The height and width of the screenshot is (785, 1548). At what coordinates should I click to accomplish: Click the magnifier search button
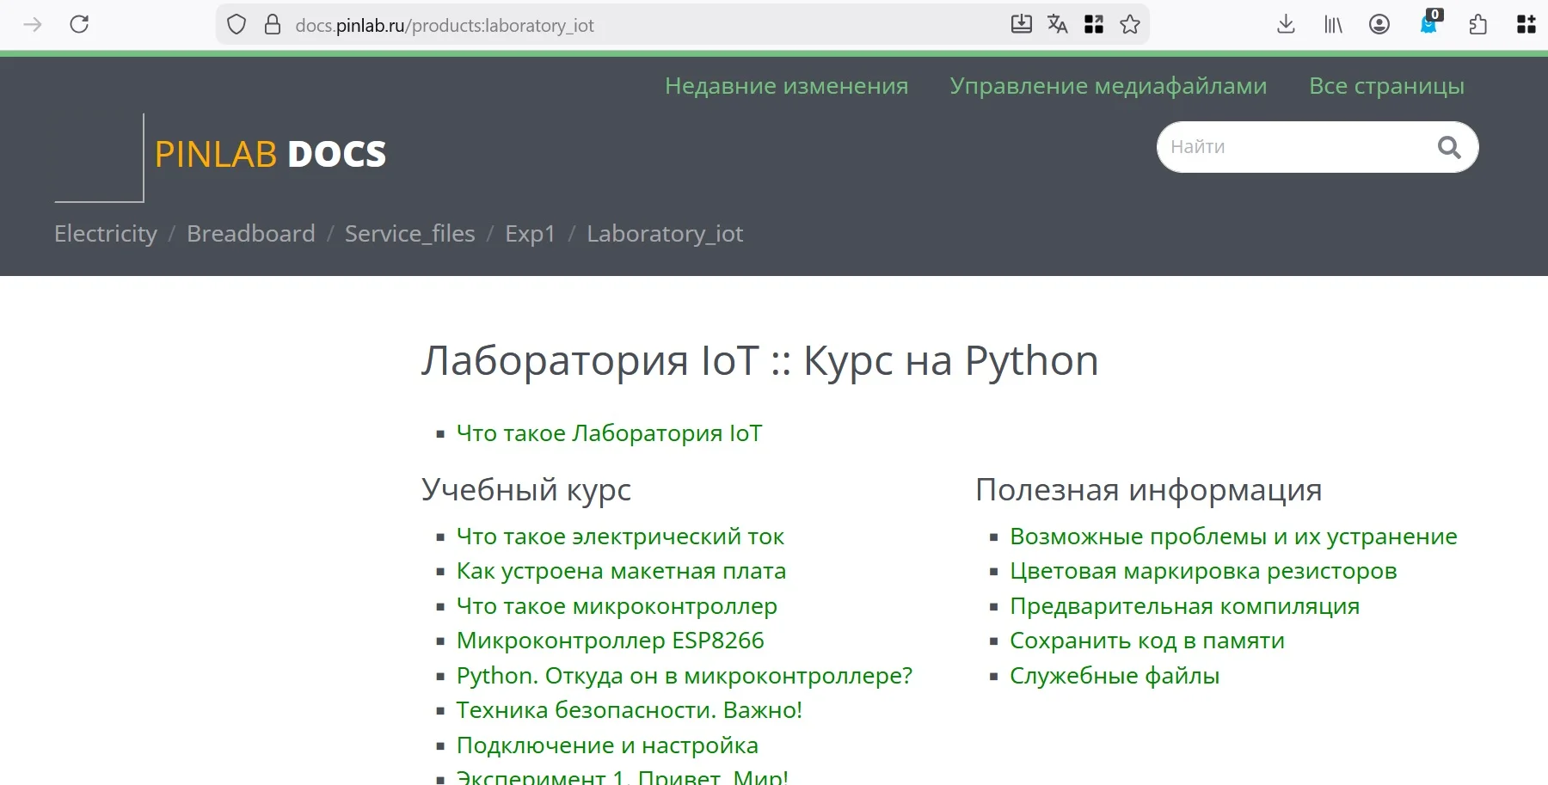tap(1449, 148)
